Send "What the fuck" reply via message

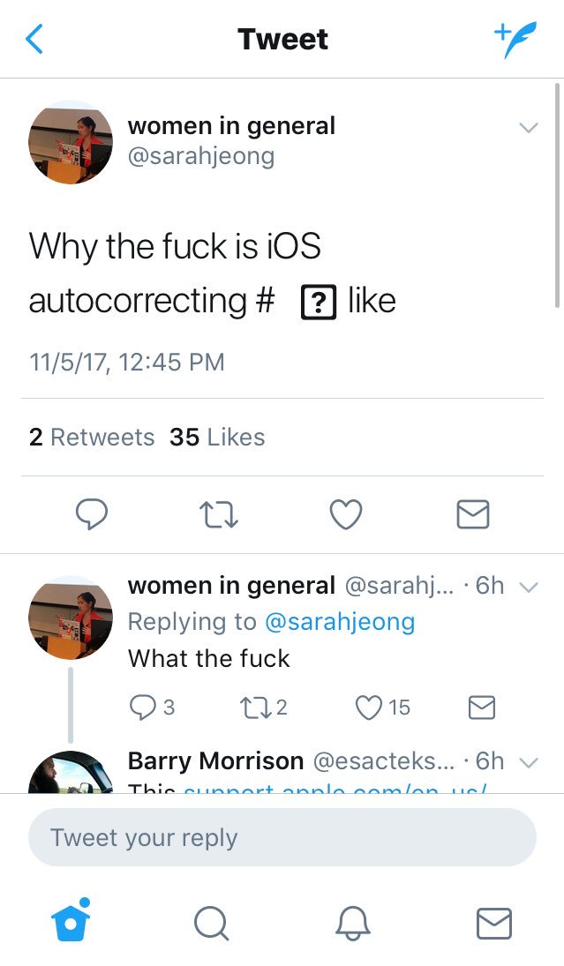(x=481, y=708)
